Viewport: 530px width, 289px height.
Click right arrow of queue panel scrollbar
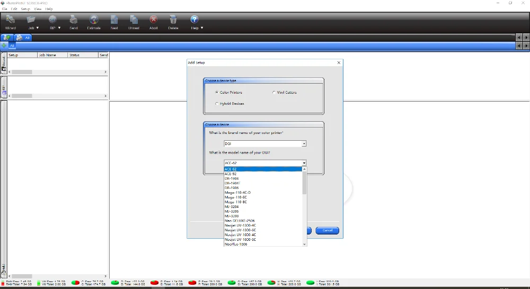click(105, 72)
